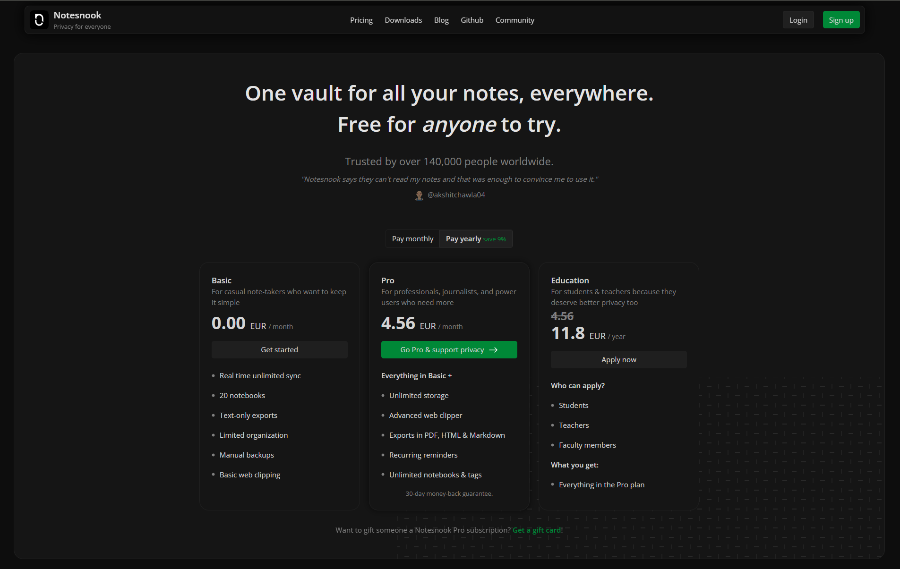The image size is (900, 569).
Task: Click arrow icon on Go Pro button
Action: (493, 350)
